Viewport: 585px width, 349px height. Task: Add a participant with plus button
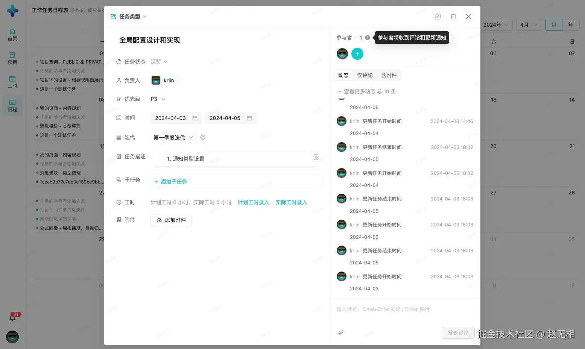tap(357, 54)
